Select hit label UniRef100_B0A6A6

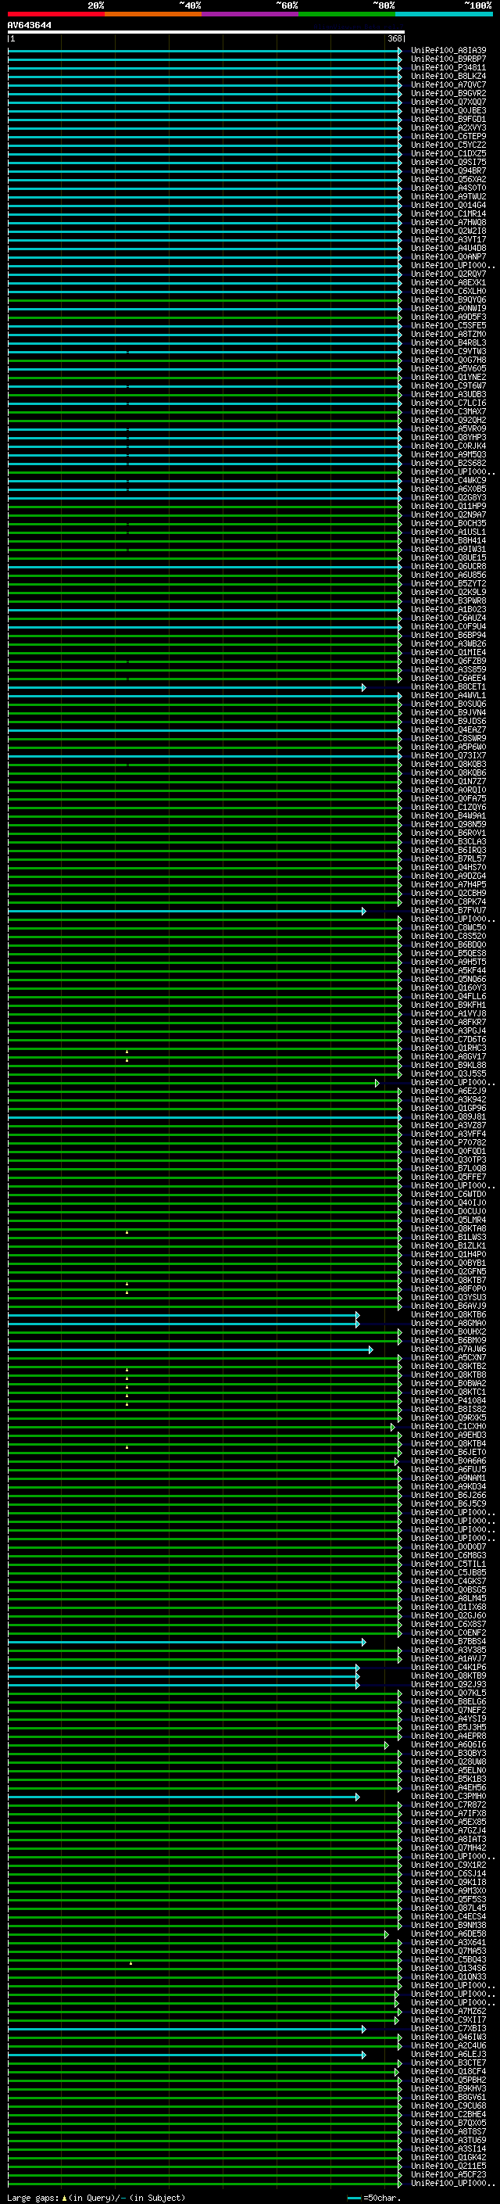[x=448, y=1461]
